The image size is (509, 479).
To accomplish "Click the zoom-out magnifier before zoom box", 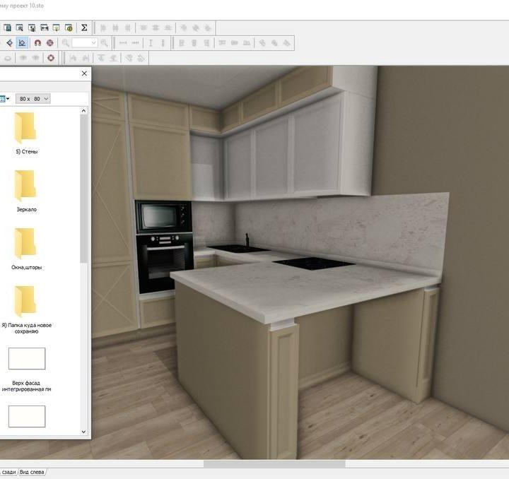I will coord(66,43).
